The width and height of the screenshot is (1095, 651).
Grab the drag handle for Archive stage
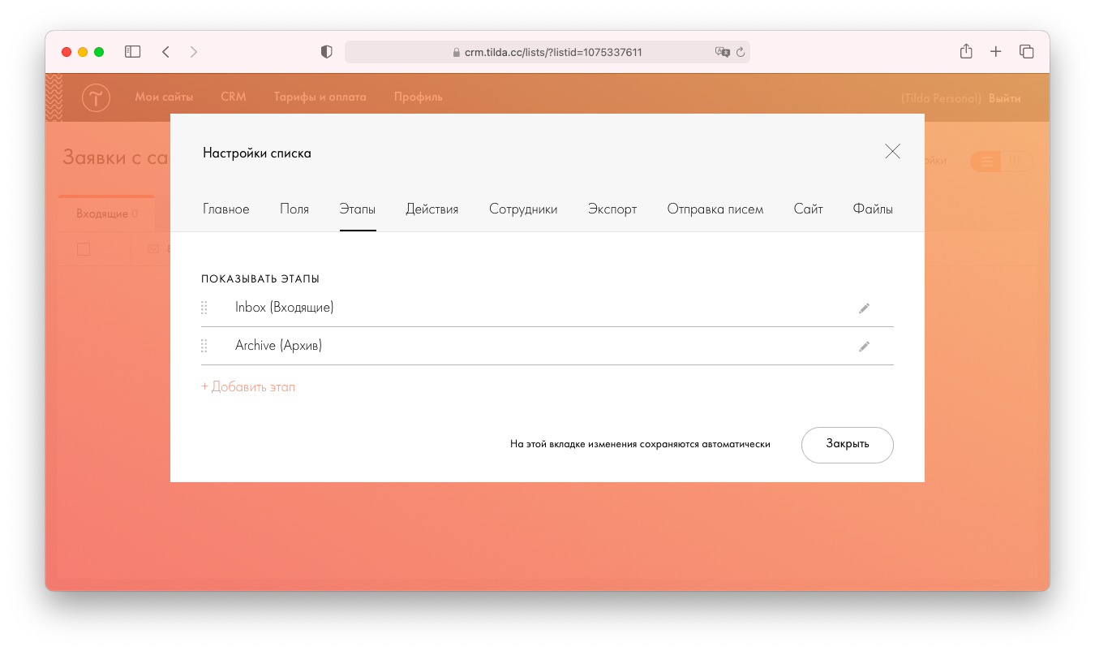click(204, 346)
